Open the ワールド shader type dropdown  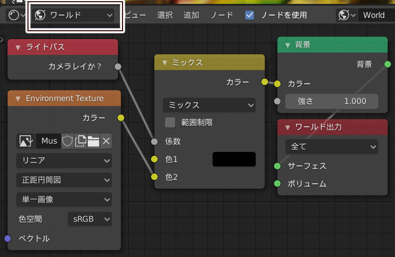coord(74,15)
